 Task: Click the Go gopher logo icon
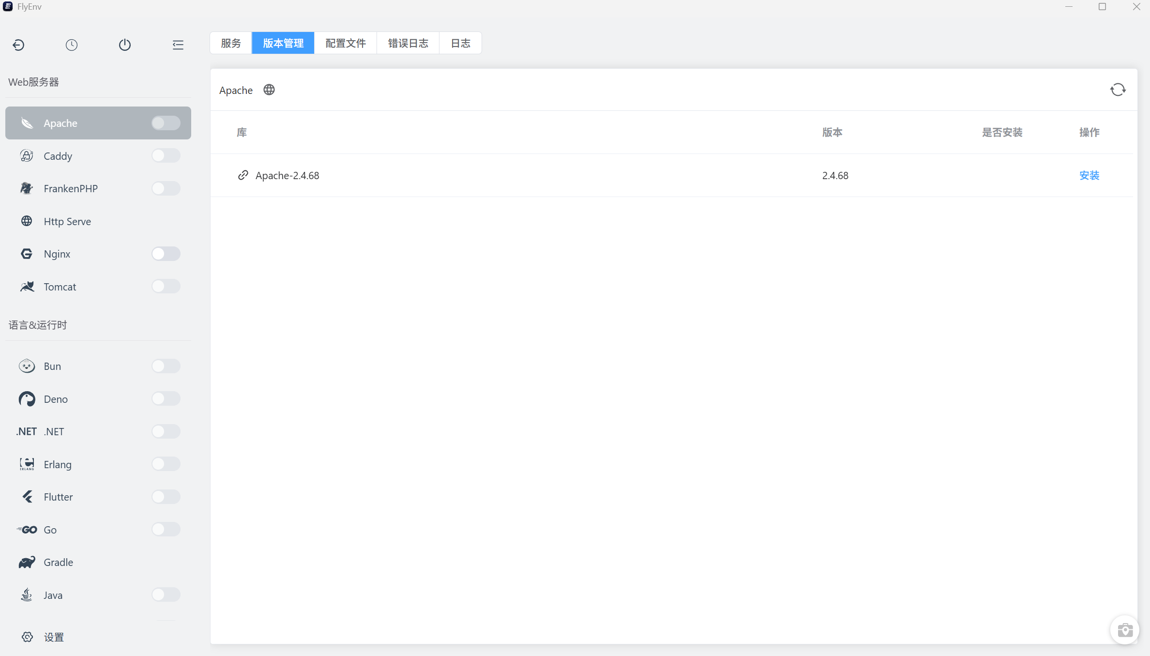tap(27, 530)
